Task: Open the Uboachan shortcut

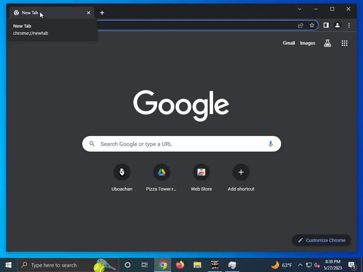Action: [122, 178]
